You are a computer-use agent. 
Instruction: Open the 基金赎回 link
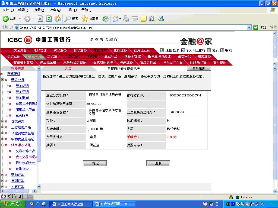[x=22, y=97]
